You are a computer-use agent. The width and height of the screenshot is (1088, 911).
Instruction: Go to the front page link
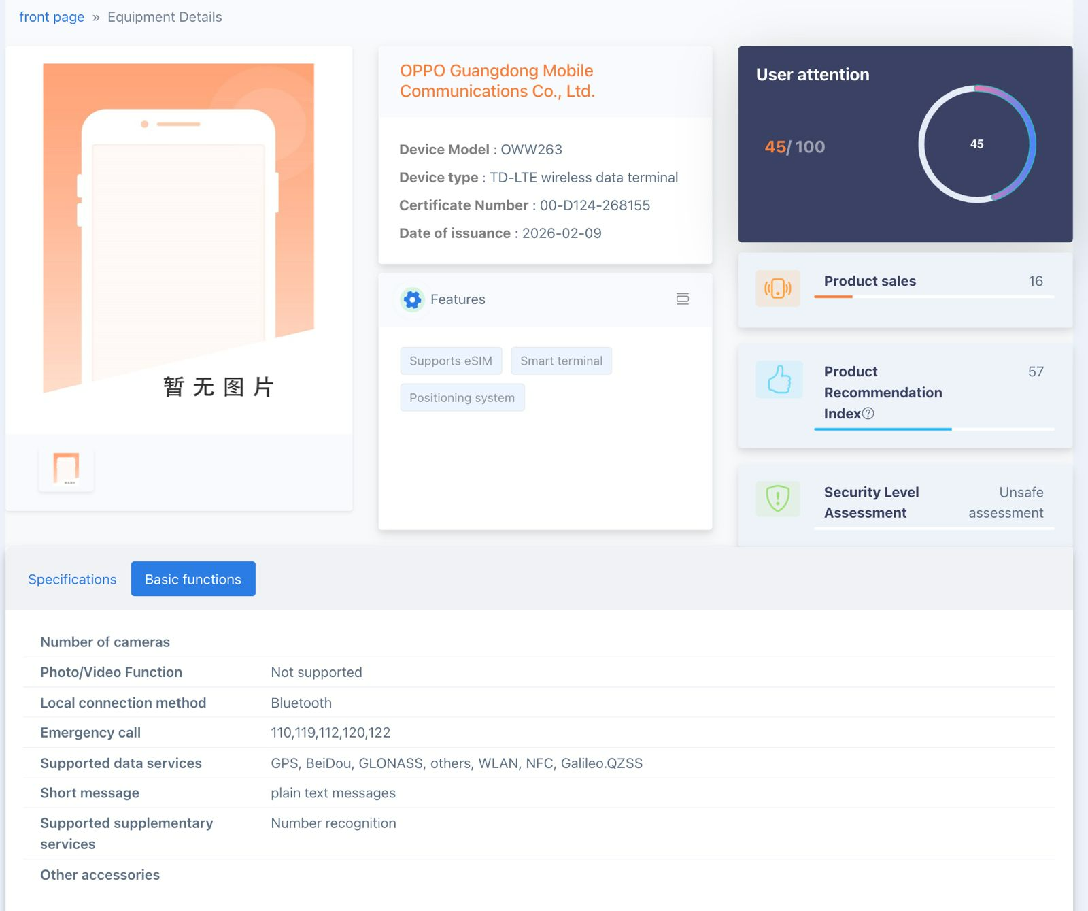point(52,17)
